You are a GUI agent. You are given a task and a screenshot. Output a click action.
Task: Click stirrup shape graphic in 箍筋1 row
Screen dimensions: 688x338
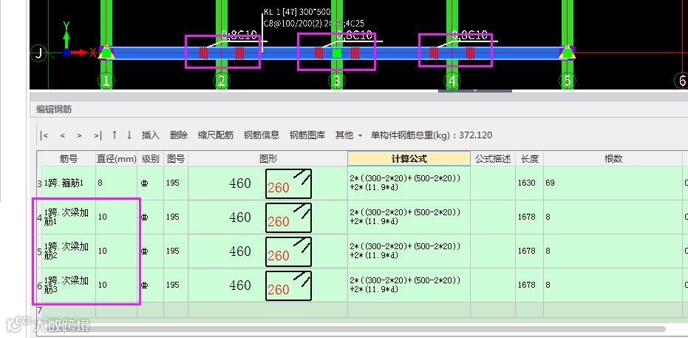pyautogui.click(x=288, y=183)
